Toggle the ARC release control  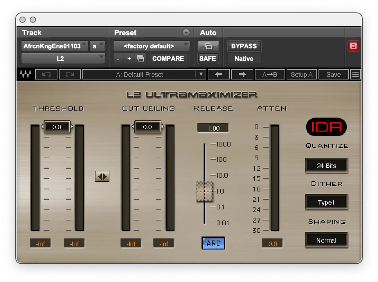pyautogui.click(x=213, y=243)
